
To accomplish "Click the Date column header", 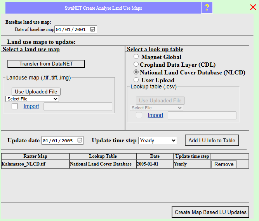I will (155, 156).
